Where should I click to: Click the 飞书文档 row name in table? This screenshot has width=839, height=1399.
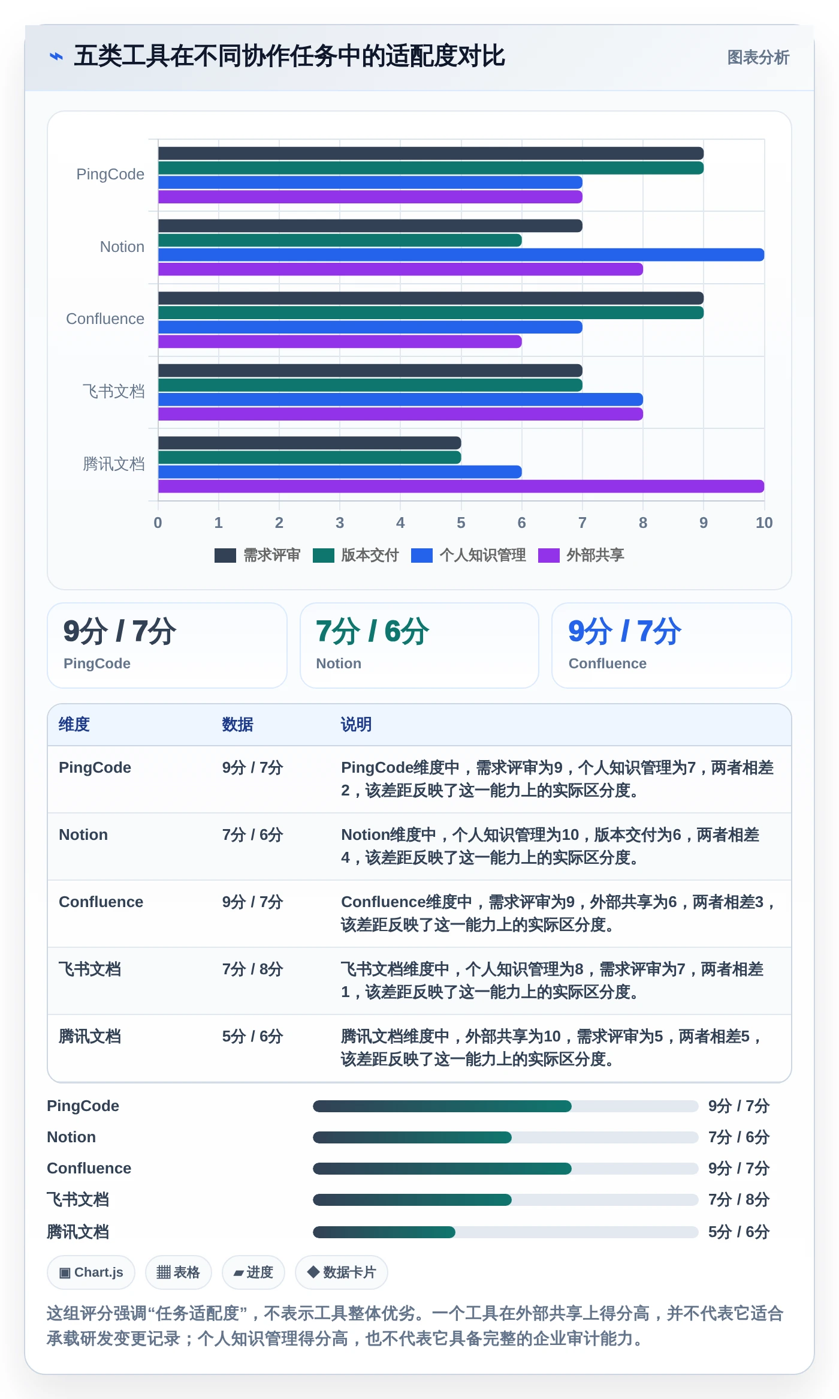point(90,969)
